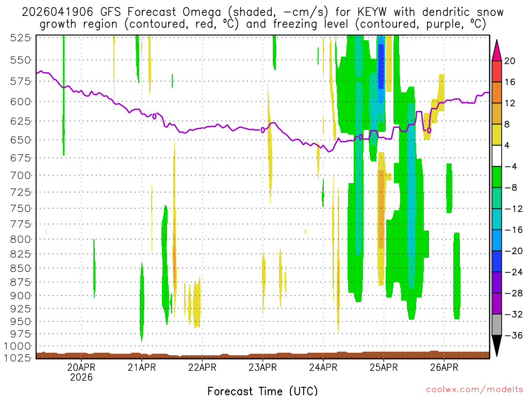Select the 22APR date label
The width and height of the screenshot is (528, 396).
click(x=202, y=367)
